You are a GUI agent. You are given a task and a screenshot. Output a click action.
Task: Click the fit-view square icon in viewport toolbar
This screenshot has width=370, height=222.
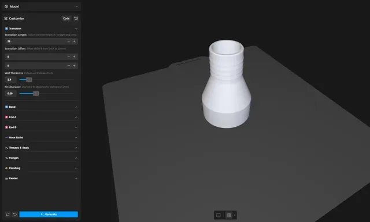(x=219, y=215)
